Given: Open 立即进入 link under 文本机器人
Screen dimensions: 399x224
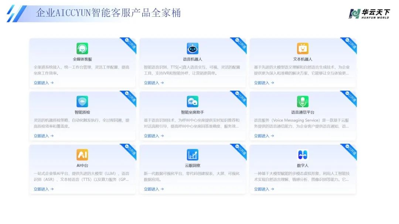Looking at the screenshot, I should click(264, 83).
